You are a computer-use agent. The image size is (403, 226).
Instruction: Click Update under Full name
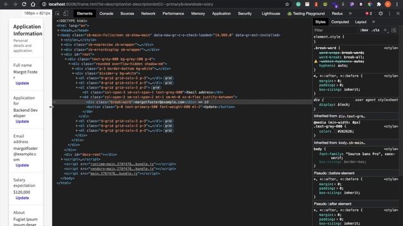pos(22,83)
